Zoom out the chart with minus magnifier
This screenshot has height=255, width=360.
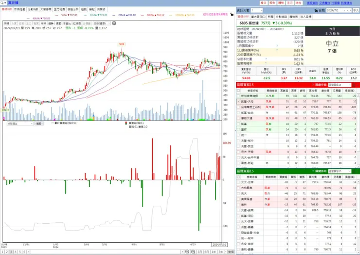click(x=187, y=252)
